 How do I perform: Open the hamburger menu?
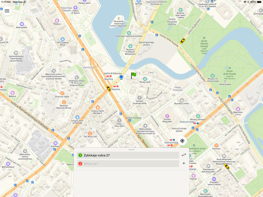pyautogui.click(x=7, y=11)
